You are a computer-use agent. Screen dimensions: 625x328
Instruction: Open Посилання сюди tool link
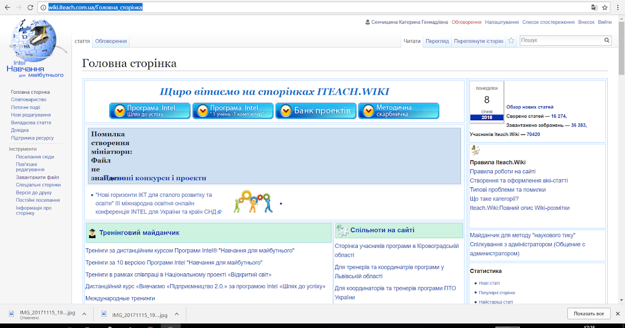coord(35,157)
